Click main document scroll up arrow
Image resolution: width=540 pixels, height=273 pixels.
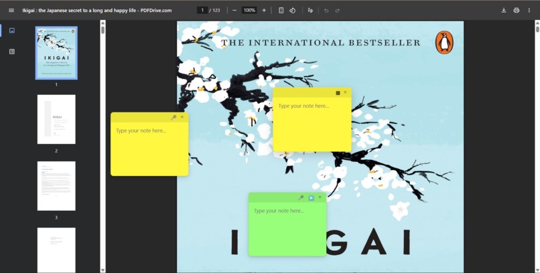pyautogui.click(x=537, y=23)
